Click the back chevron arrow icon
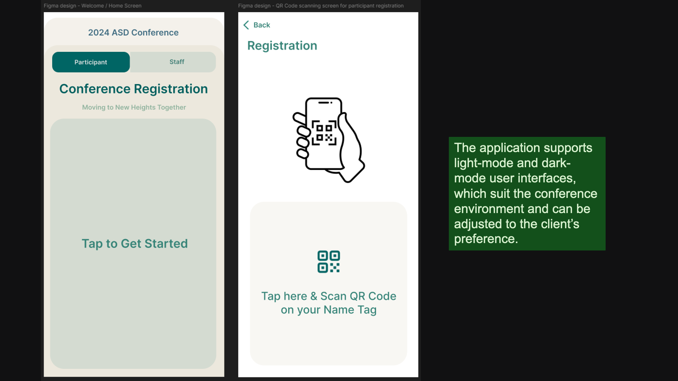This screenshot has width=678, height=381. coord(246,25)
